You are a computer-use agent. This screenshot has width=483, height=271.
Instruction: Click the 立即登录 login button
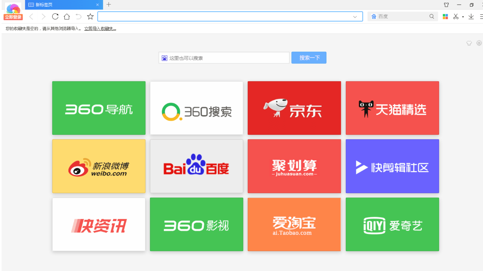click(x=13, y=17)
